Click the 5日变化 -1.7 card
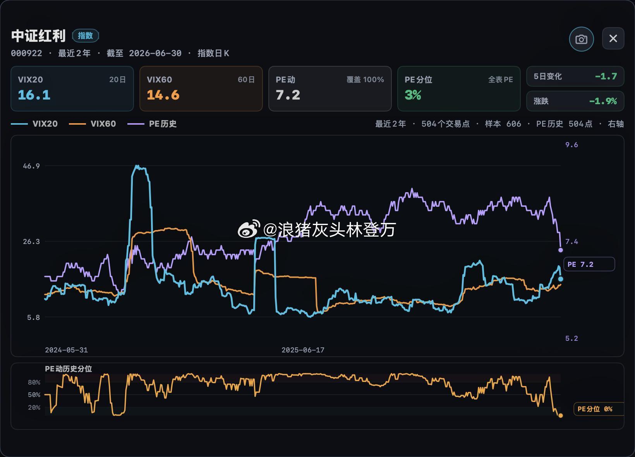 575,76
